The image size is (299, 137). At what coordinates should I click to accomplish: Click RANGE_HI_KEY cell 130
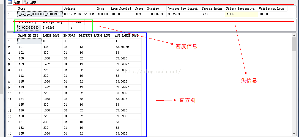[x=29, y=116]
